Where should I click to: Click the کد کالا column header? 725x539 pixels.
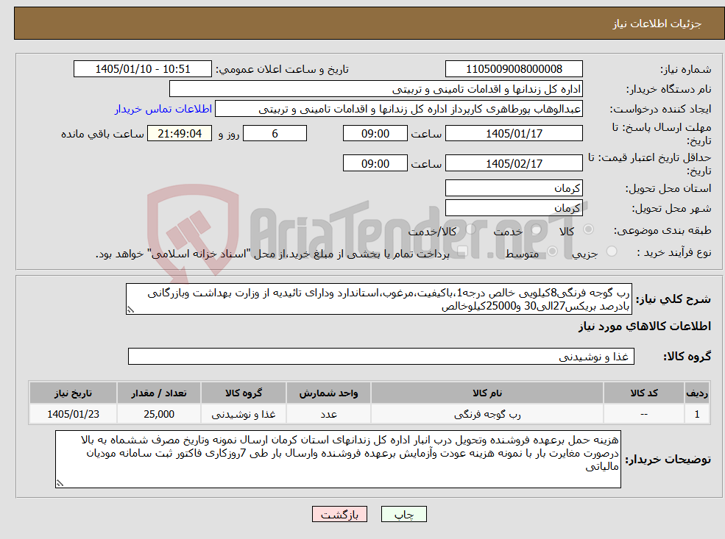click(643, 393)
